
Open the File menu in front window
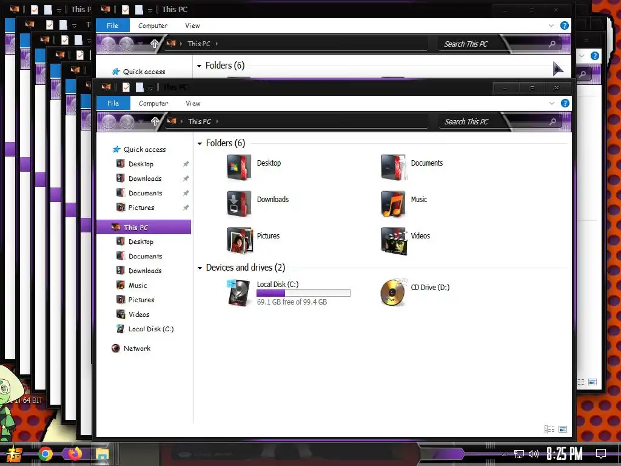pos(113,103)
